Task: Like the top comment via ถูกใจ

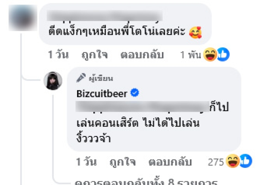Action: (x=95, y=55)
